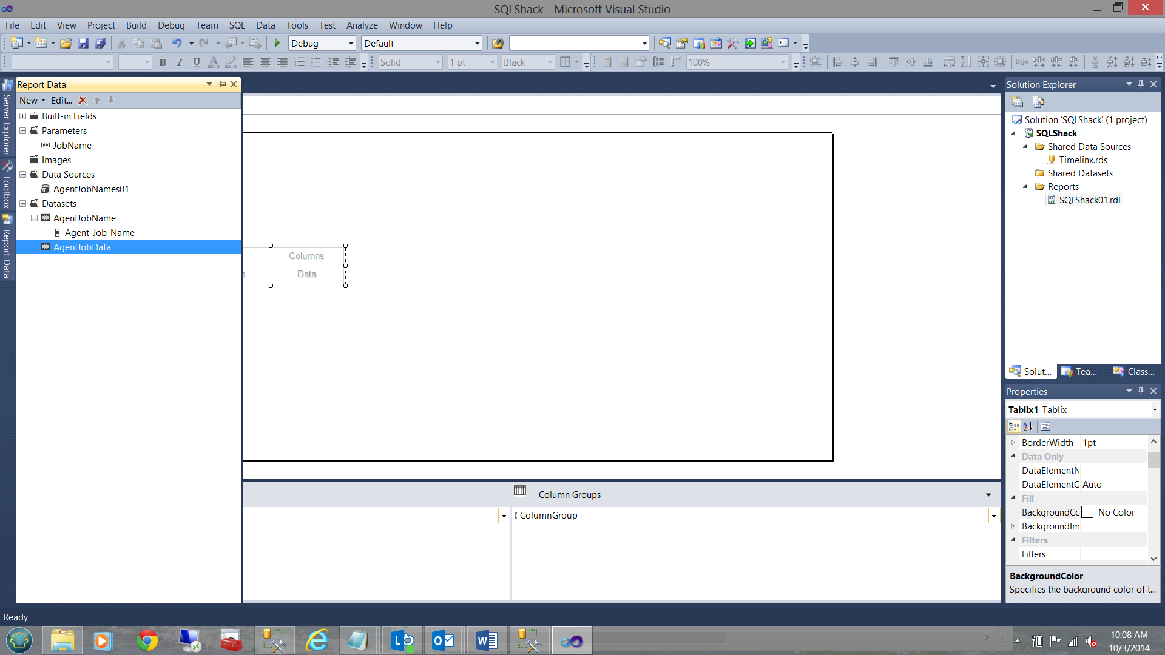Click Alphabetical sort icon in Properties panel

pyautogui.click(x=1028, y=426)
